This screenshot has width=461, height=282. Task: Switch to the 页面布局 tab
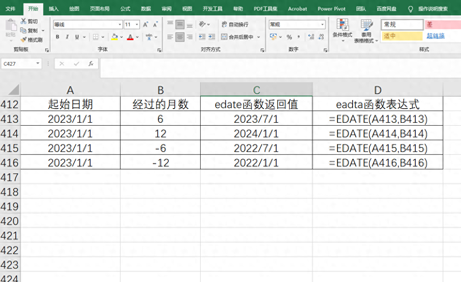(99, 9)
